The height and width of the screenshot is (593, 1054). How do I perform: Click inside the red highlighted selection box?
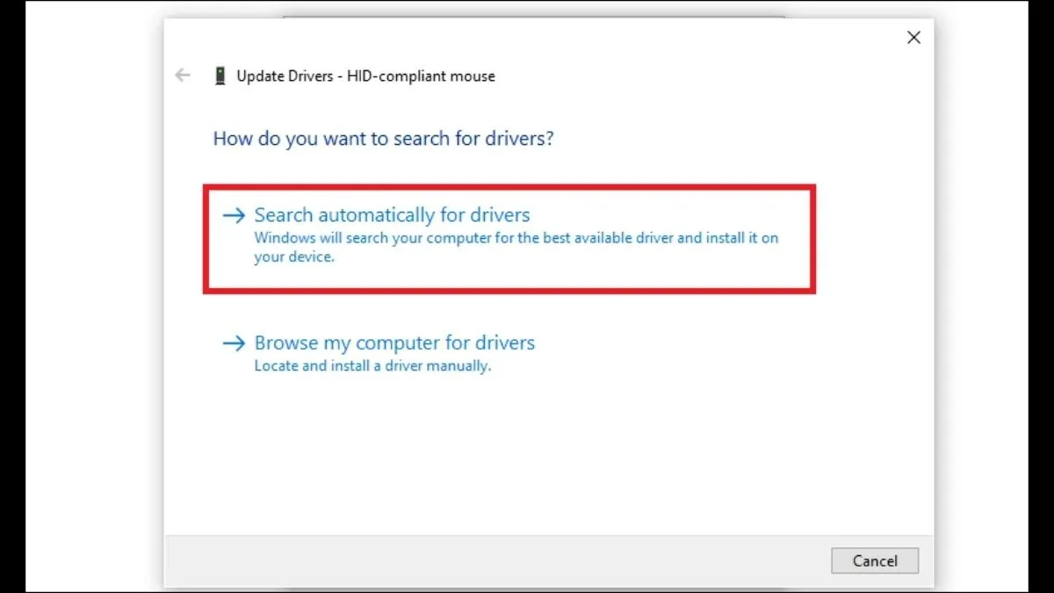(509, 237)
